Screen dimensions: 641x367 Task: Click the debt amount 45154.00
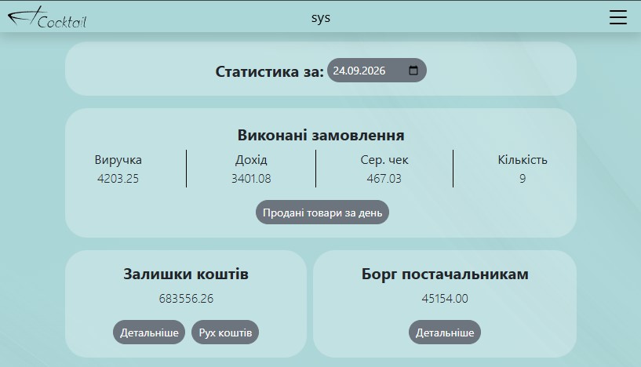pyautogui.click(x=445, y=298)
